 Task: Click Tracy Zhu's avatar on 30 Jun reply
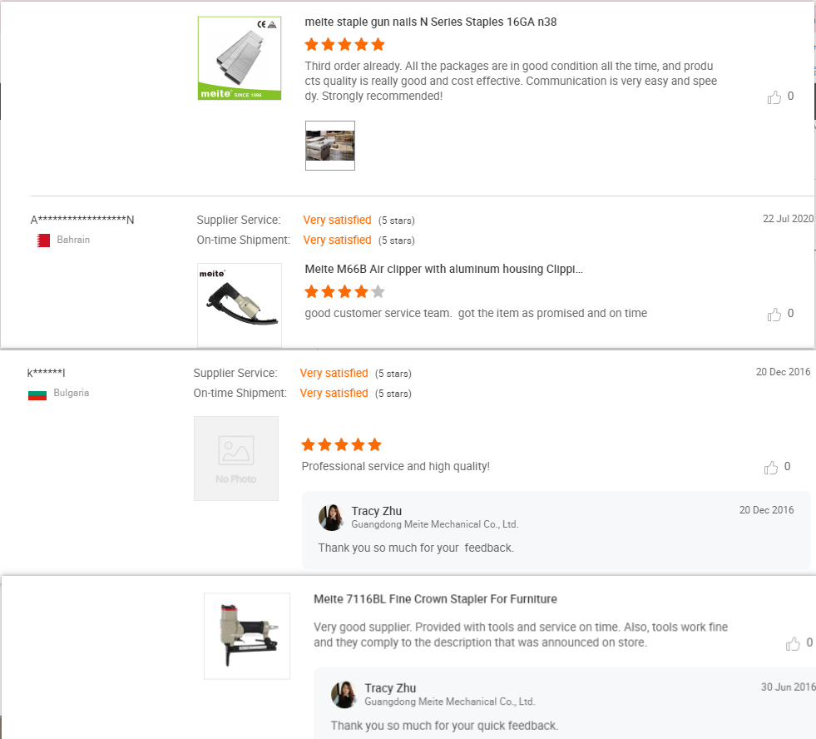click(x=344, y=694)
